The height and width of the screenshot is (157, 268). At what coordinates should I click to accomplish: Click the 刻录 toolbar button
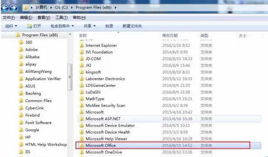[x=109, y=26]
